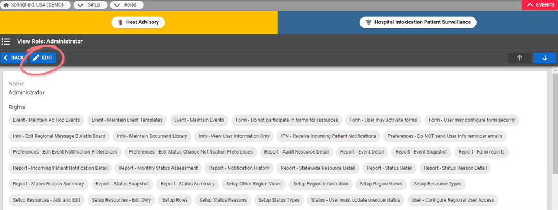The height and width of the screenshot is (210, 558).
Task: Click Form - User may configure form security chip
Action: (x=472, y=120)
